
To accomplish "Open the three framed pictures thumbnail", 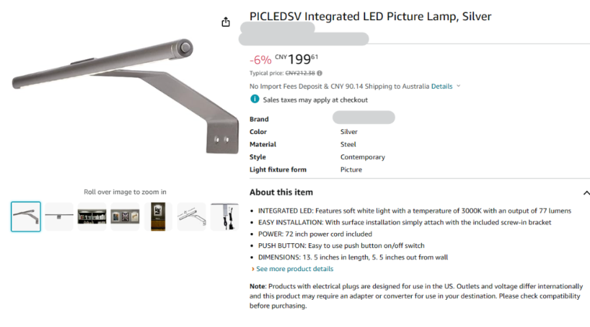I will tap(125, 217).
